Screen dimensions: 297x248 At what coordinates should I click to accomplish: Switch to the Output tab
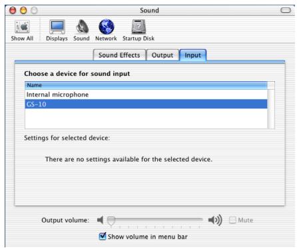point(162,55)
